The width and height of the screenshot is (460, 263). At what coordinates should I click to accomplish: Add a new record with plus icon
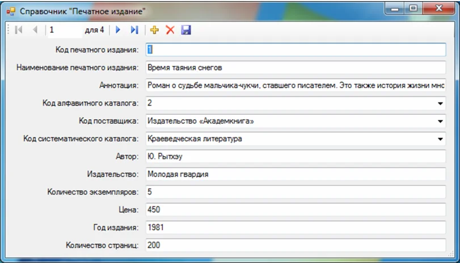pos(155,30)
